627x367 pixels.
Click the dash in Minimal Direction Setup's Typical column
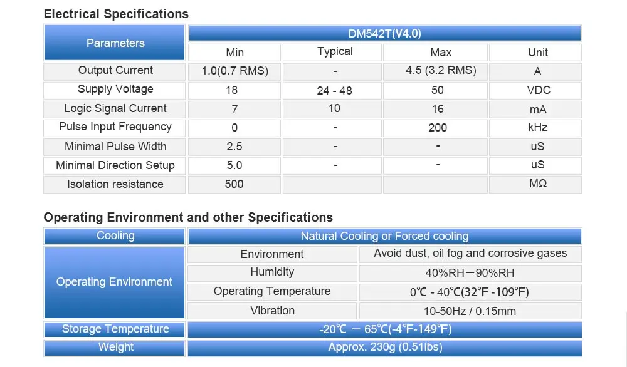tap(335, 165)
